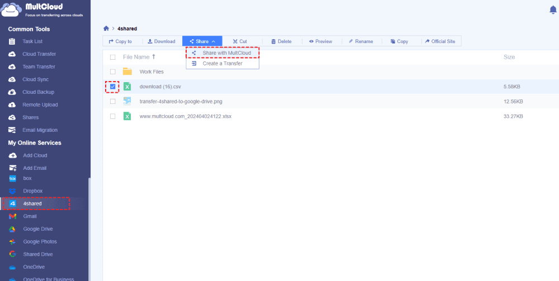Select the Dropbox icon
The height and width of the screenshot is (281, 559).
tap(12, 191)
